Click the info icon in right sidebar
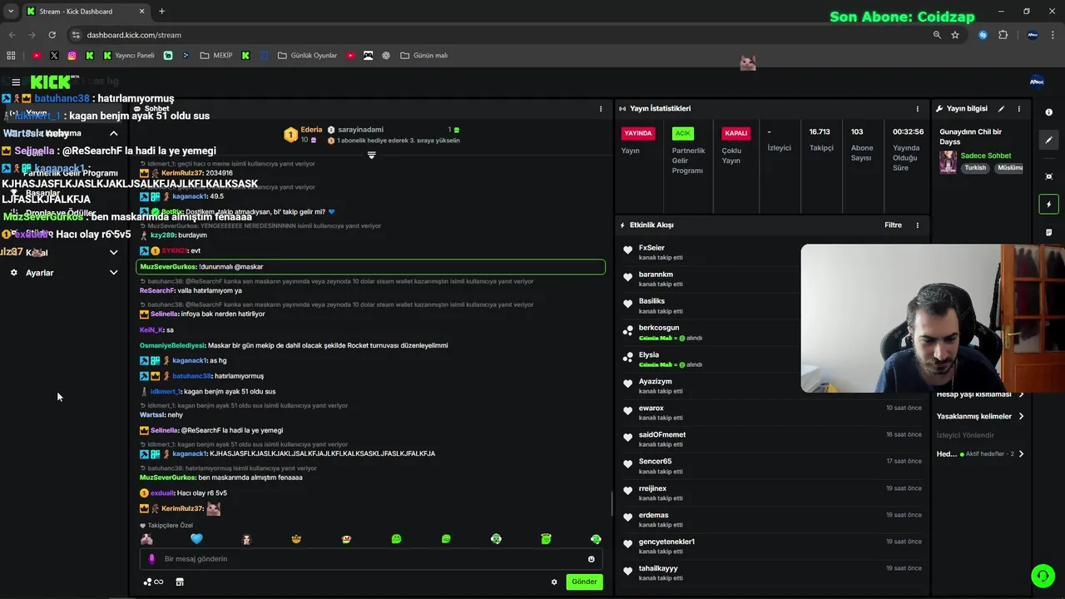Image resolution: width=1065 pixels, height=599 pixels. pos(1048,112)
